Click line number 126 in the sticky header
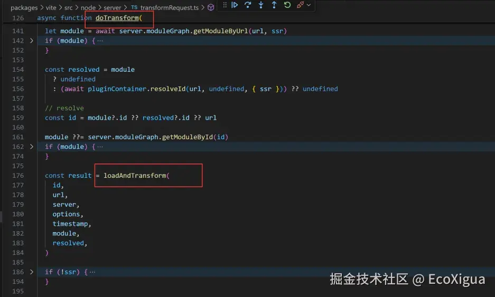The height and width of the screenshot is (297, 495). (18, 18)
